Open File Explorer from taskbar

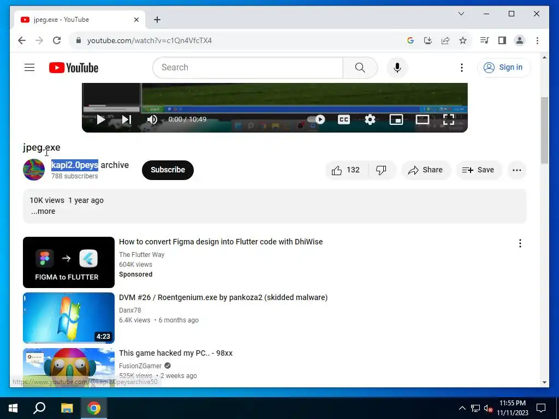[x=67, y=408]
